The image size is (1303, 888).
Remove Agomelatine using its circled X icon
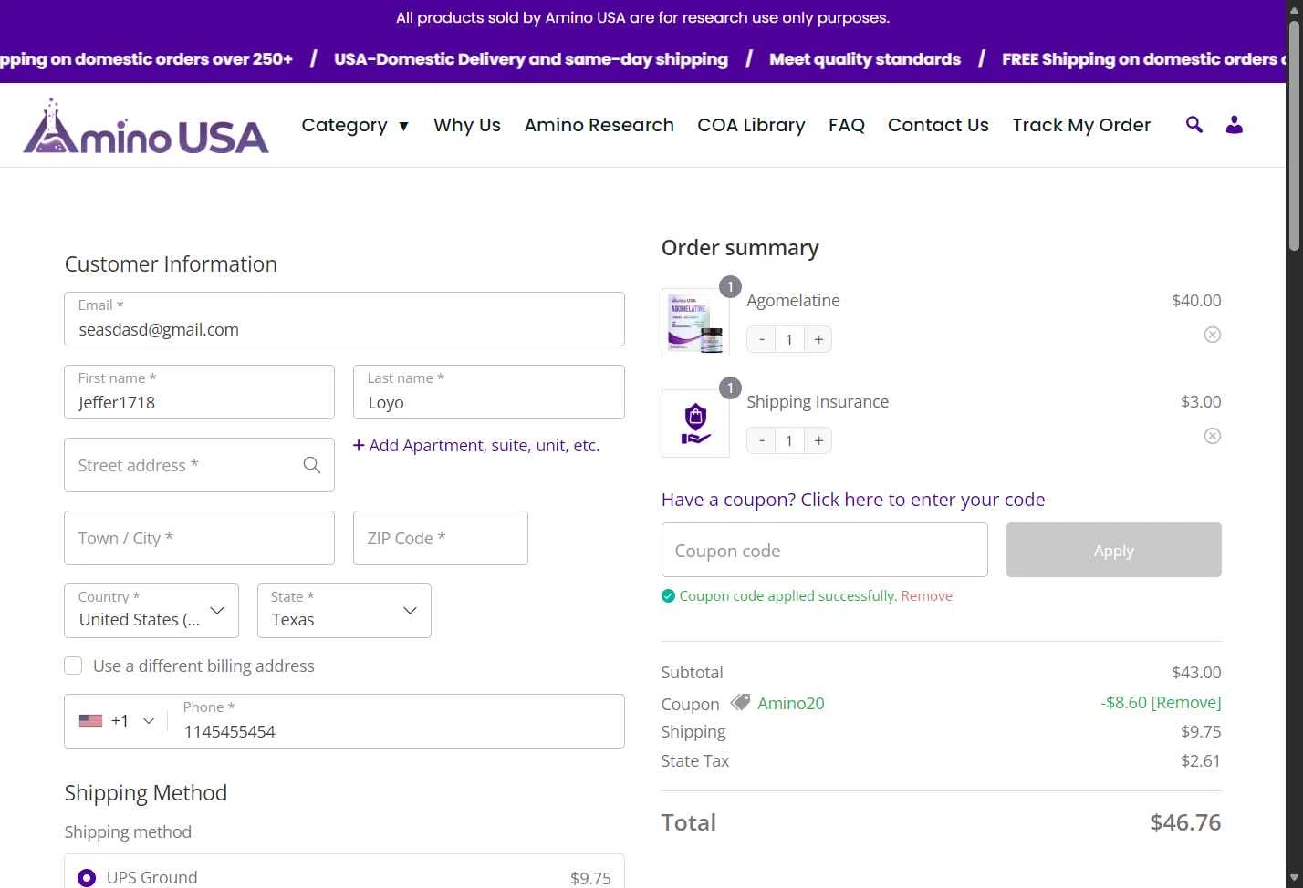[x=1213, y=335]
